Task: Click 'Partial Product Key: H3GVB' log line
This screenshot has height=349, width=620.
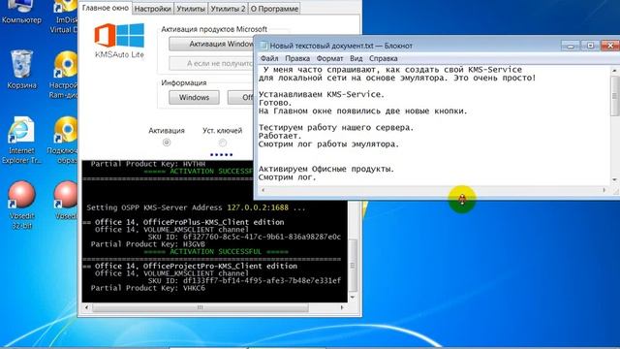Action: [148, 244]
